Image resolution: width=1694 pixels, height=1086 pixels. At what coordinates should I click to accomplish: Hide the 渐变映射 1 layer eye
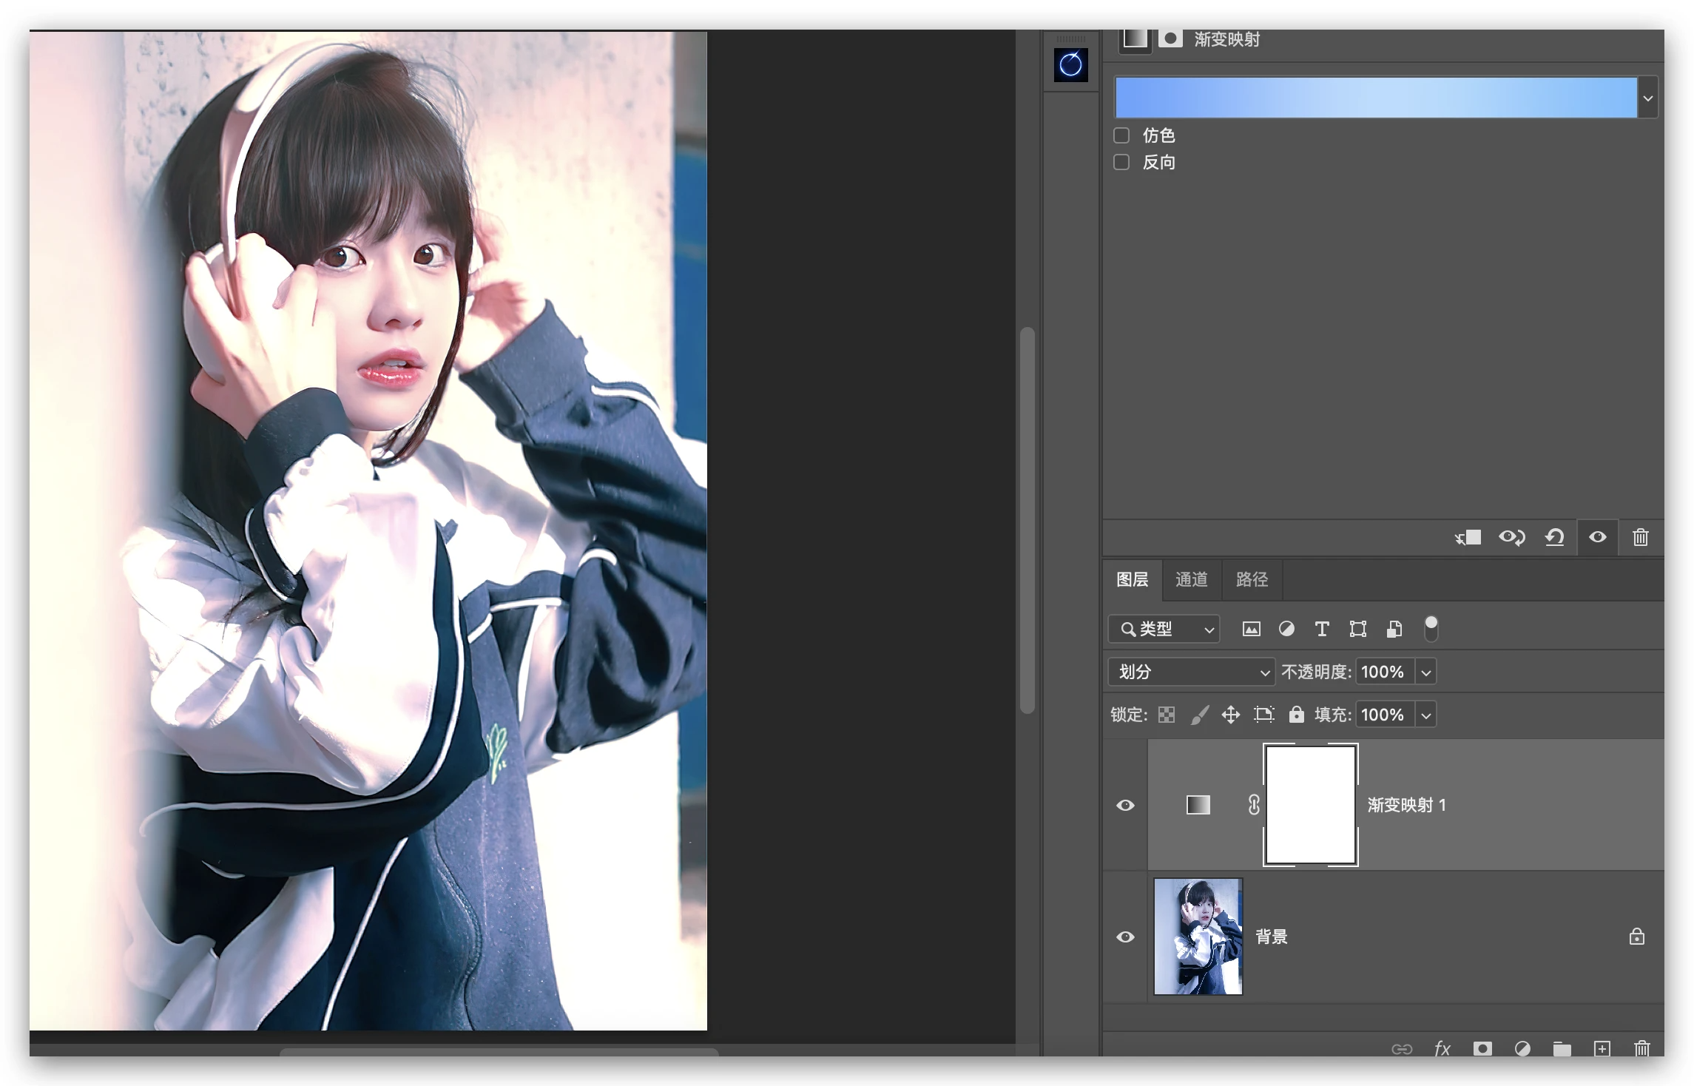click(1125, 805)
